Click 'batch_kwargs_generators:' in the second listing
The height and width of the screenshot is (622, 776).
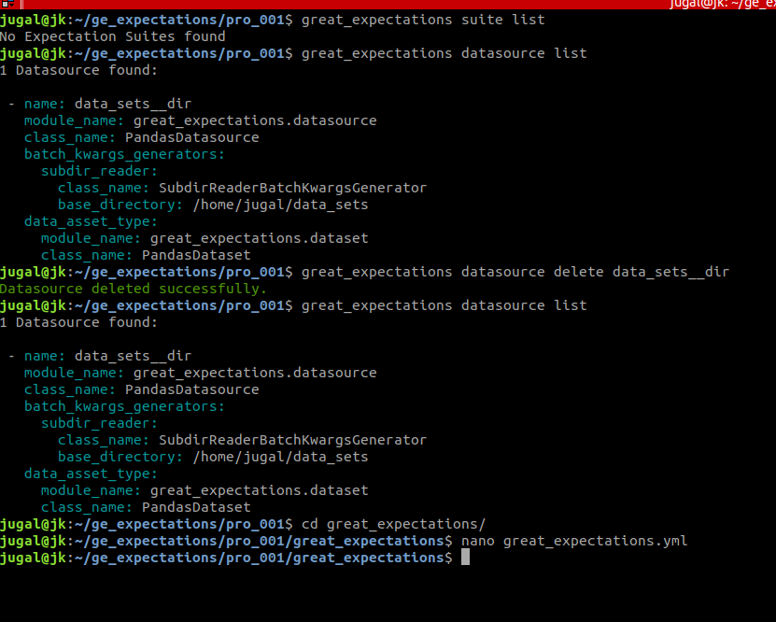pyautogui.click(x=125, y=407)
